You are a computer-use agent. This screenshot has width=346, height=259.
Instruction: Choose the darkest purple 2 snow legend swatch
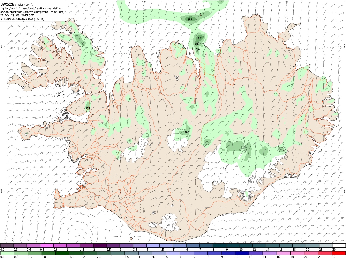point(100,246)
